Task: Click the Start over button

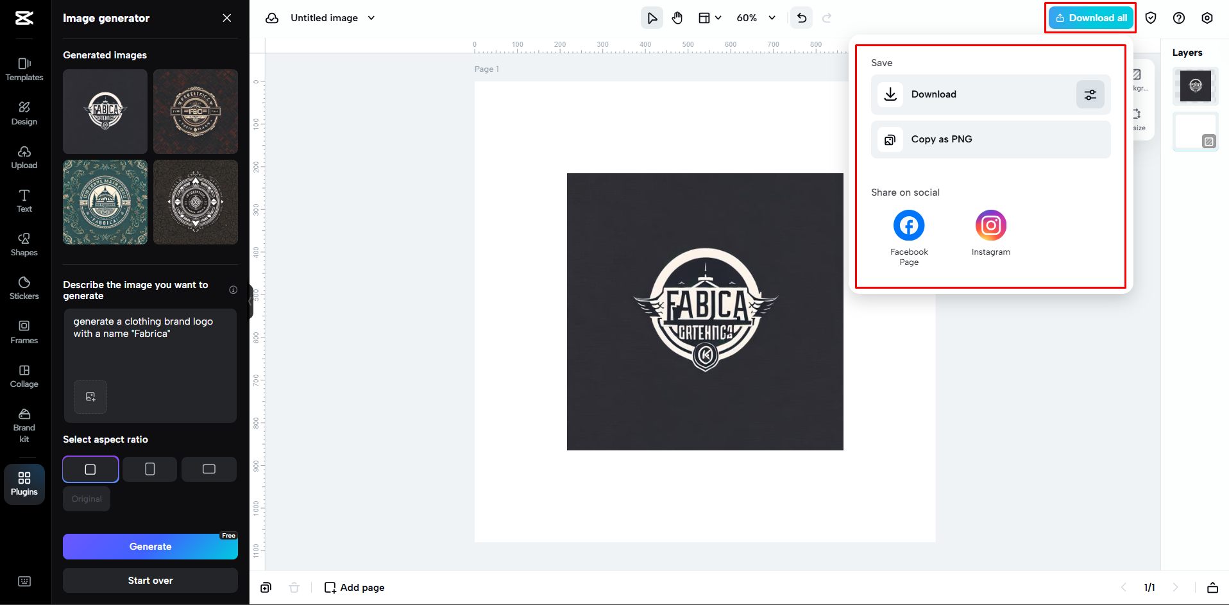Action: click(x=150, y=580)
